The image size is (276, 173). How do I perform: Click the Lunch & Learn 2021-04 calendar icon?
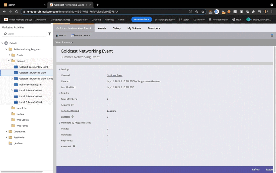[16, 102]
